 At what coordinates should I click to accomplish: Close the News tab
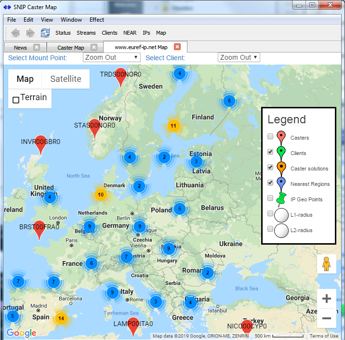click(37, 47)
